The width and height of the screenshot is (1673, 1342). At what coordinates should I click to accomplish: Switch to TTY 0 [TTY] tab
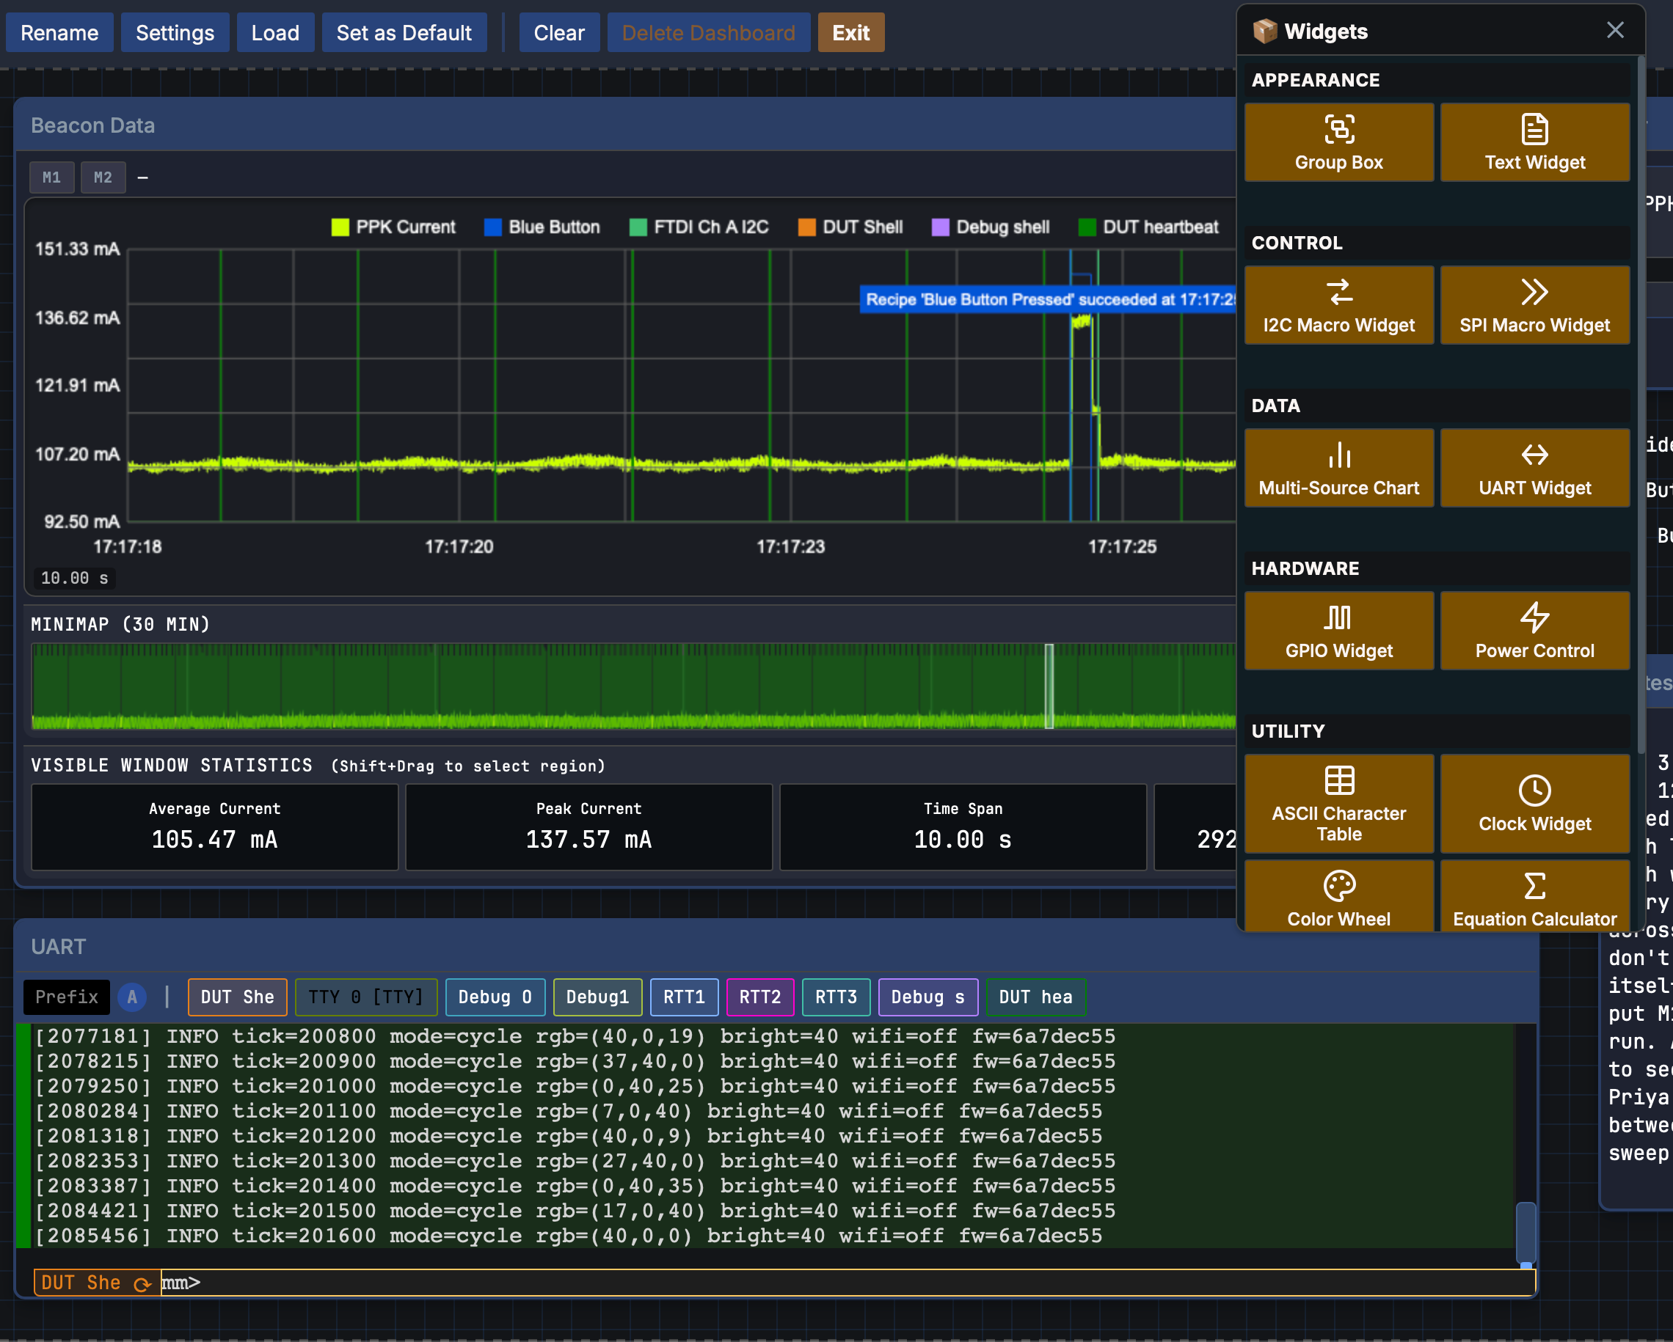[x=366, y=997]
